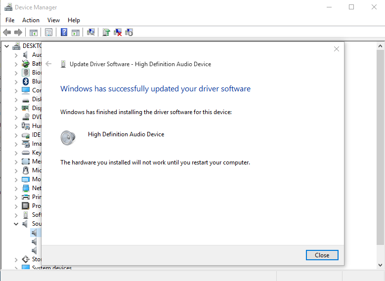Select the Keyboards category icon

coord(26,153)
